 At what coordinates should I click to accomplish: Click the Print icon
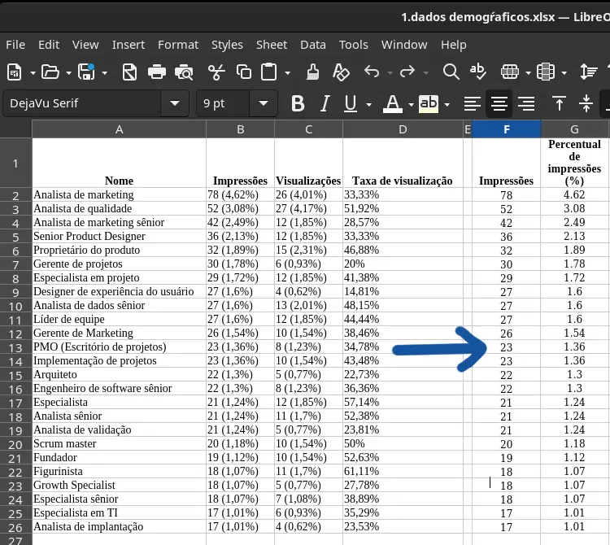pos(157,72)
